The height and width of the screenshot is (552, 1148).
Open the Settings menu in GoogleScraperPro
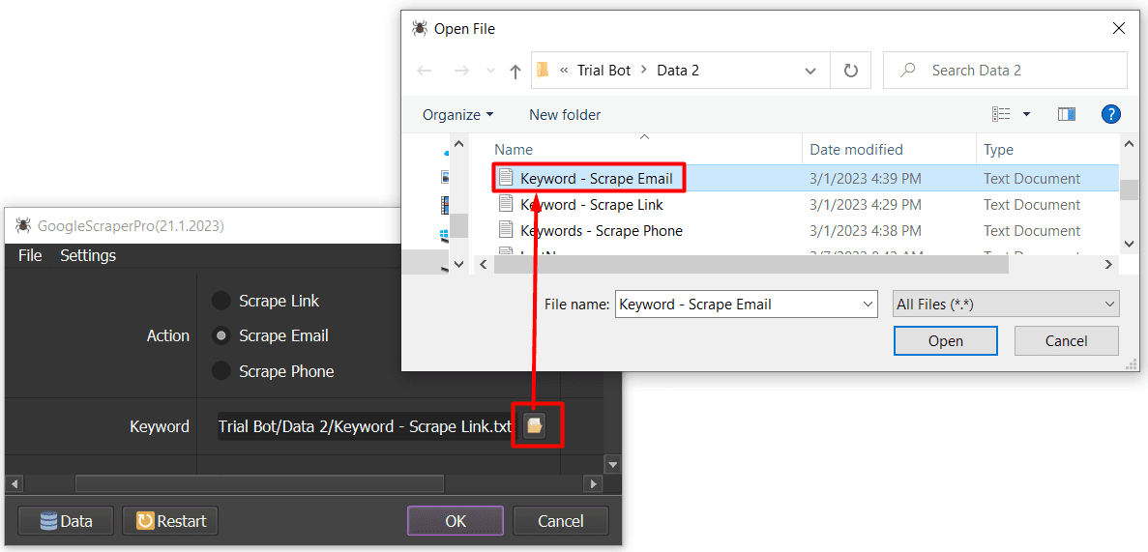click(x=88, y=255)
